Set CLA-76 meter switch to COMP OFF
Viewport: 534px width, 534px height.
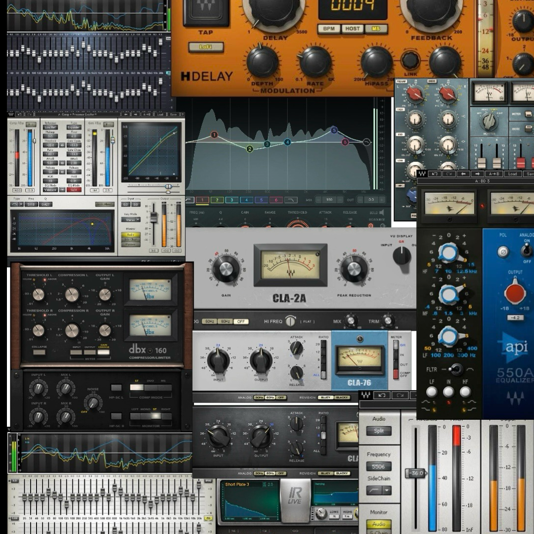[396, 374]
